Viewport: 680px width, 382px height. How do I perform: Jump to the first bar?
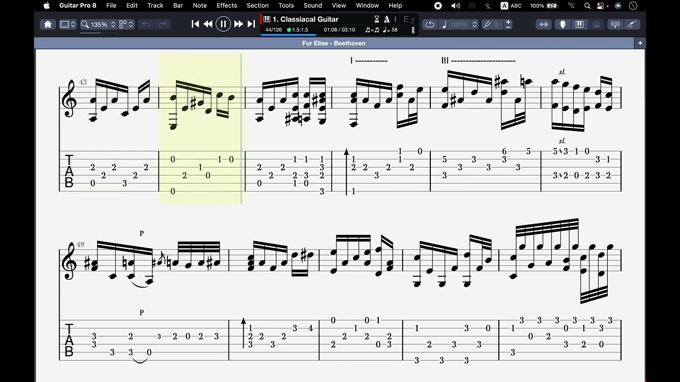click(x=195, y=24)
